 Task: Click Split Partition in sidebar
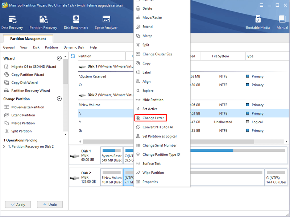coord(18,131)
